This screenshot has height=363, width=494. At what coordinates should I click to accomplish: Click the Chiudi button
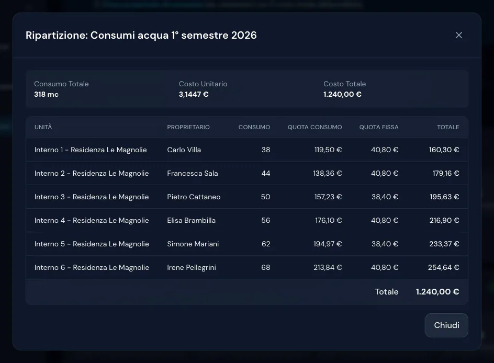446,325
